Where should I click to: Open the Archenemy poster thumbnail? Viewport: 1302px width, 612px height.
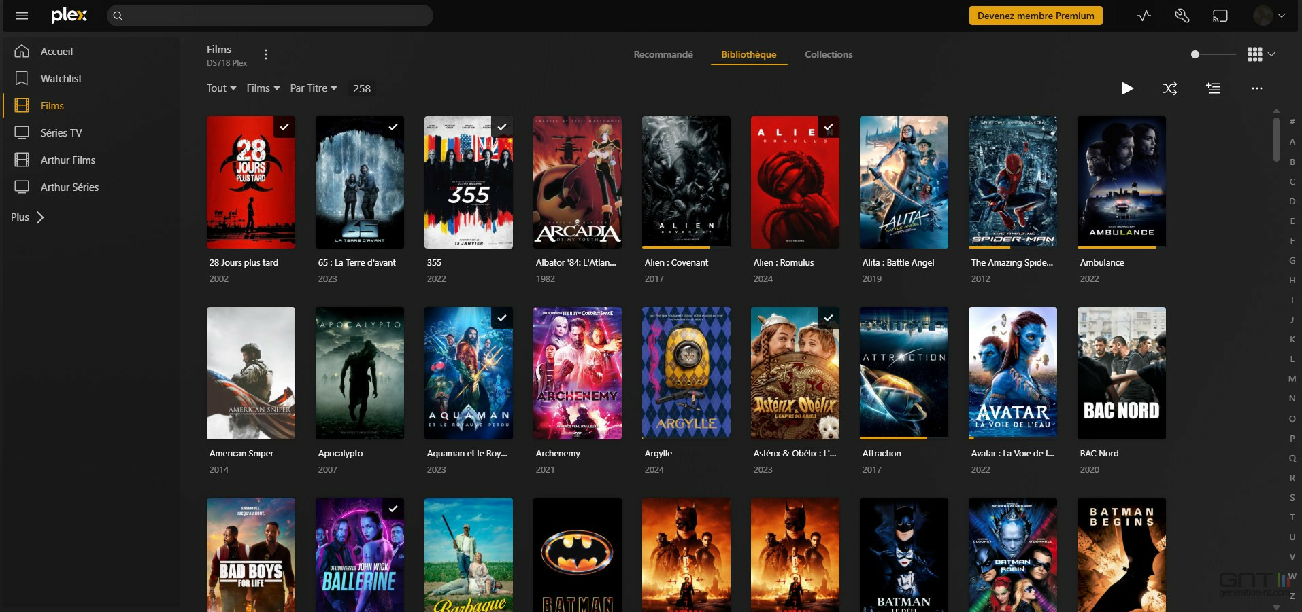[x=578, y=373]
